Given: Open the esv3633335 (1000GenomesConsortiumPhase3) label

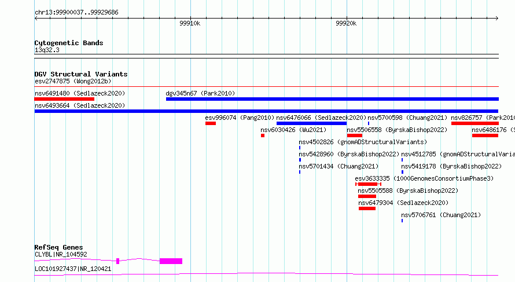Looking at the screenshot, I should click(x=424, y=178).
